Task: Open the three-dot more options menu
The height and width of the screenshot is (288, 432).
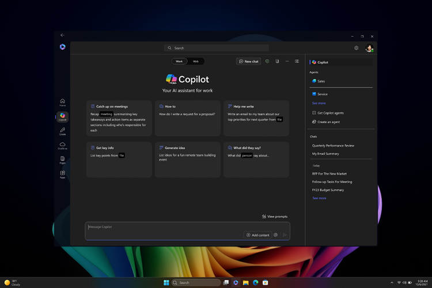Action: click(x=287, y=61)
